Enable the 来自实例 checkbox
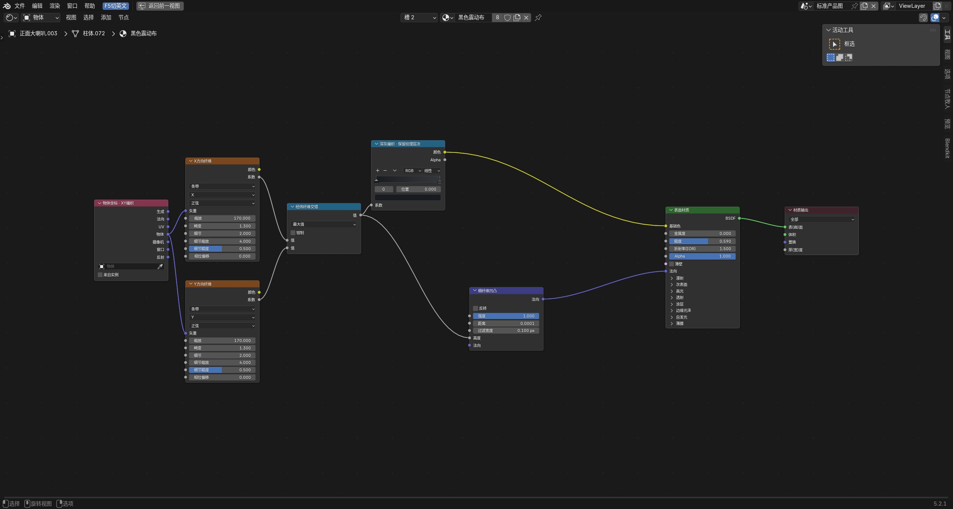 coord(100,275)
